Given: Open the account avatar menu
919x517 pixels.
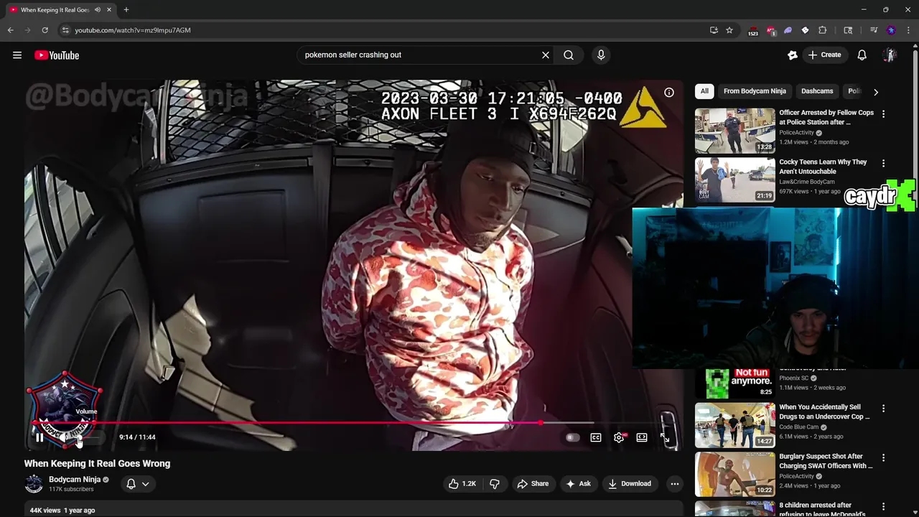Looking at the screenshot, I should coord(890,55).
